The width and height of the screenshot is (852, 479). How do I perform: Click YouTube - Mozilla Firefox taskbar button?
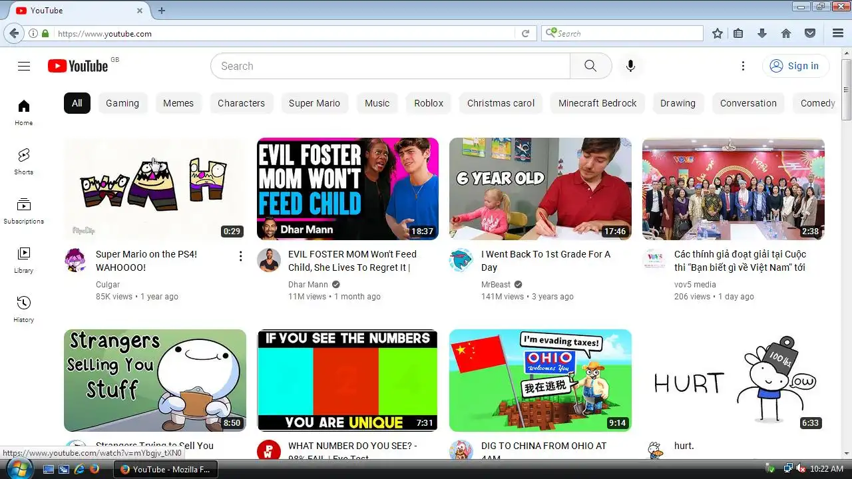pyautogui.click(x=165, y=469)
